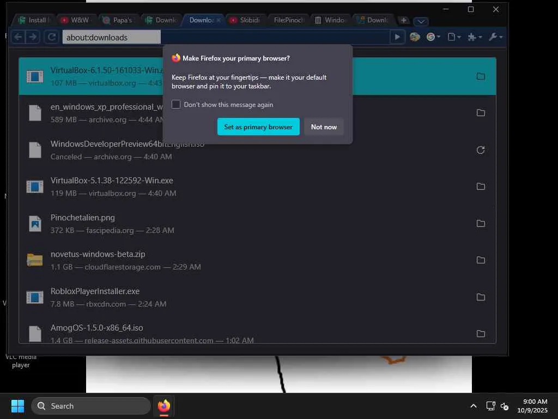
Task: Show RobloxPlayerInstaller.exe in folder
Action: click(x=481, y=297)
